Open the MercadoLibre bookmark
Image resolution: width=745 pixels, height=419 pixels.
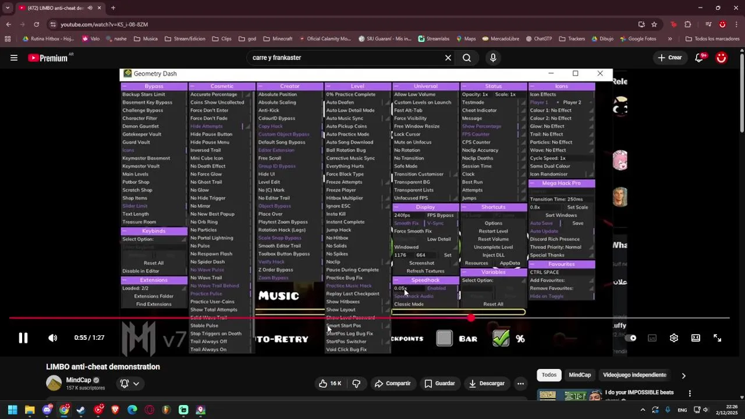point(499,39)
